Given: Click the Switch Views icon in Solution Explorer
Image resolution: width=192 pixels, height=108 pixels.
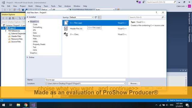Looking at the screenshot, I should (x=13, y=18).
